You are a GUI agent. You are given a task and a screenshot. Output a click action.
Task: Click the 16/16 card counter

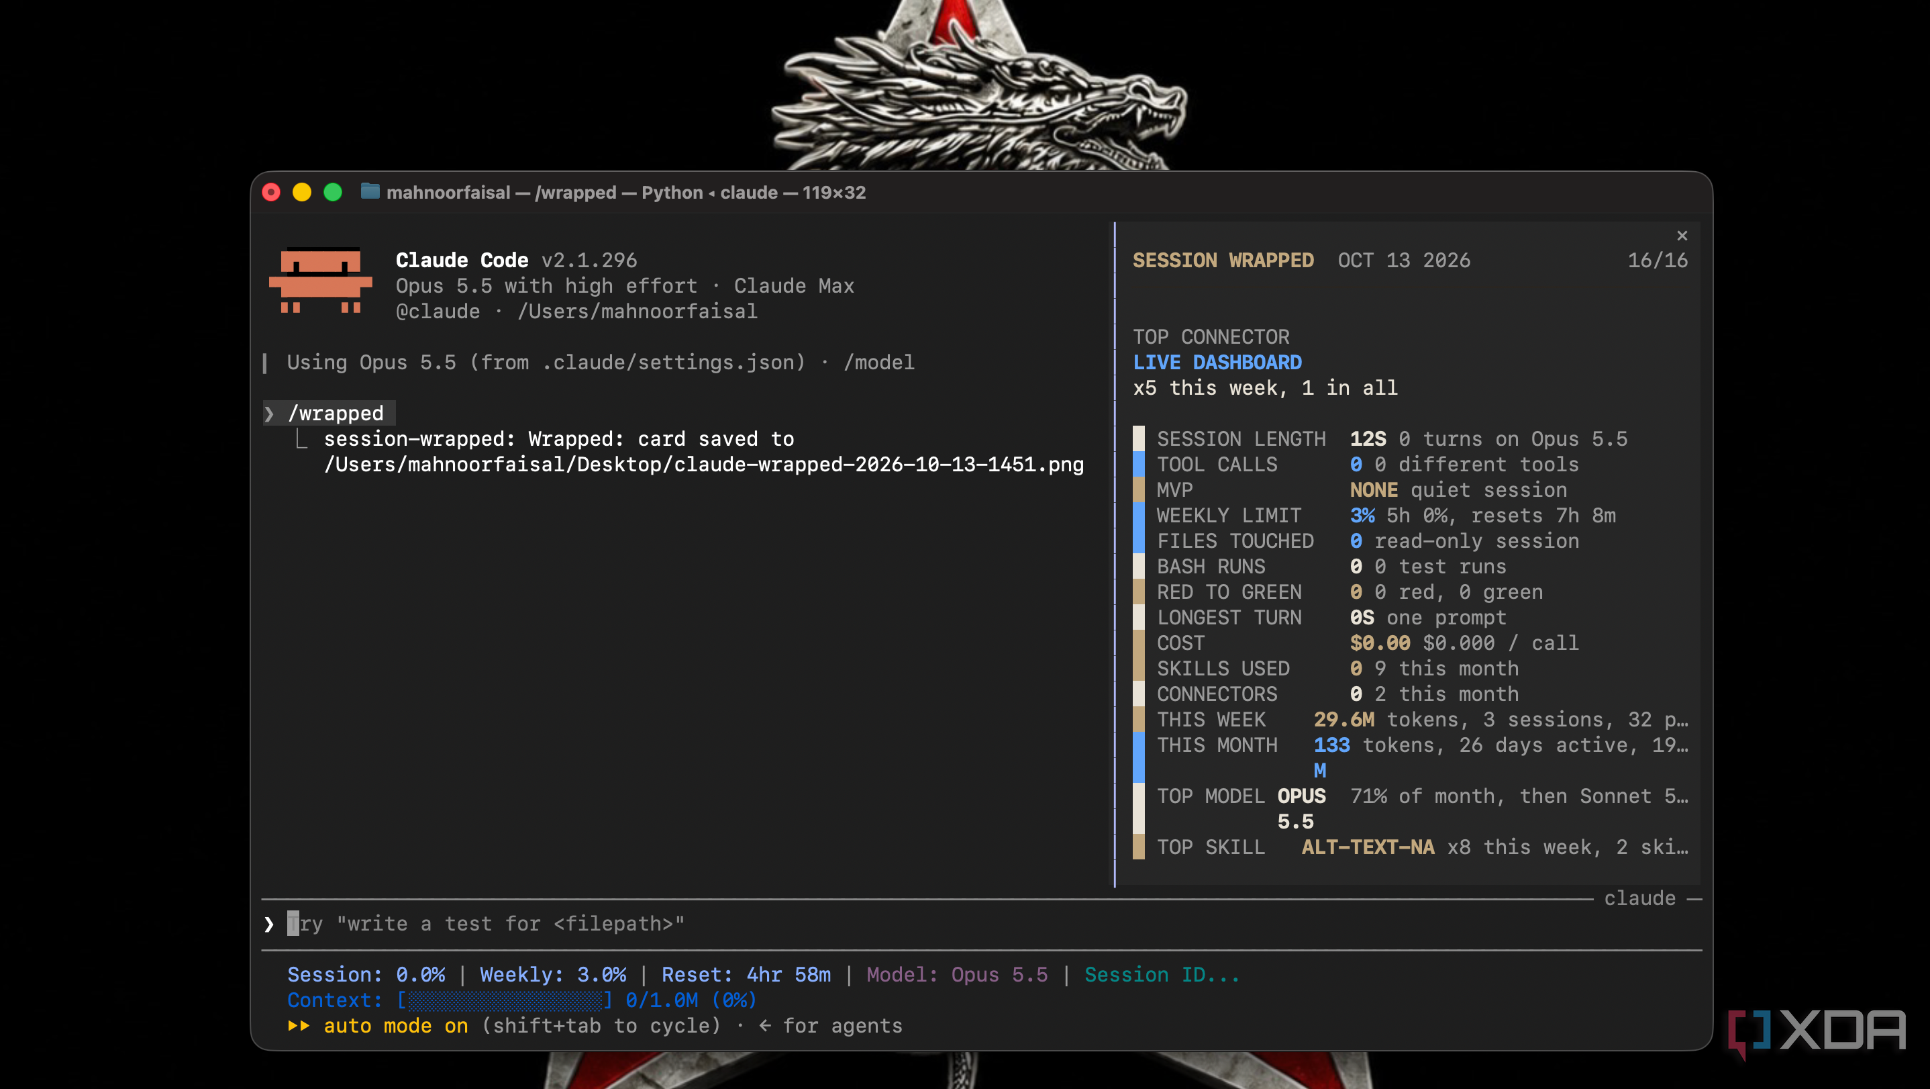click(x=1658, y=260)
